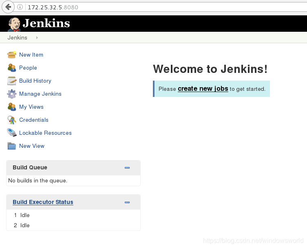This screenshot has width=307, height=248.
Task: Open the My Views link
Action: click(31, 107)
